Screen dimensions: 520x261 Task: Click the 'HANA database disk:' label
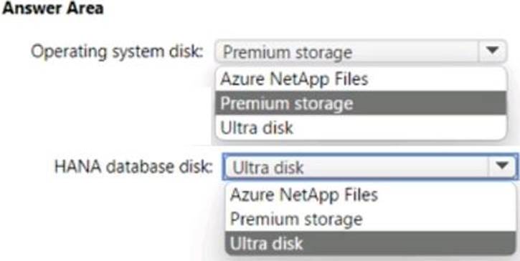click(x=133, y=167)
